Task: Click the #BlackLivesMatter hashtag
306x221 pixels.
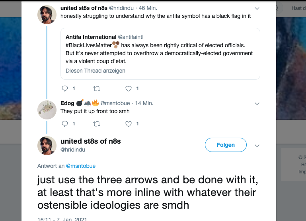Action: point(88,45)
